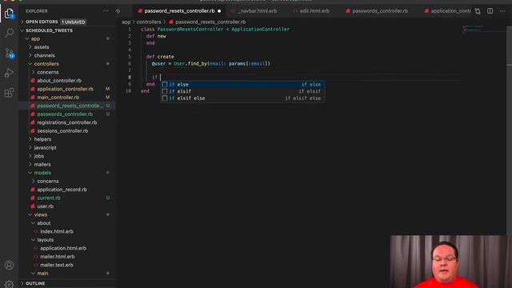The height and width of the screenshot is (288, 512).
Task: Expand the jobs folder
Action: tap(30, 156)
